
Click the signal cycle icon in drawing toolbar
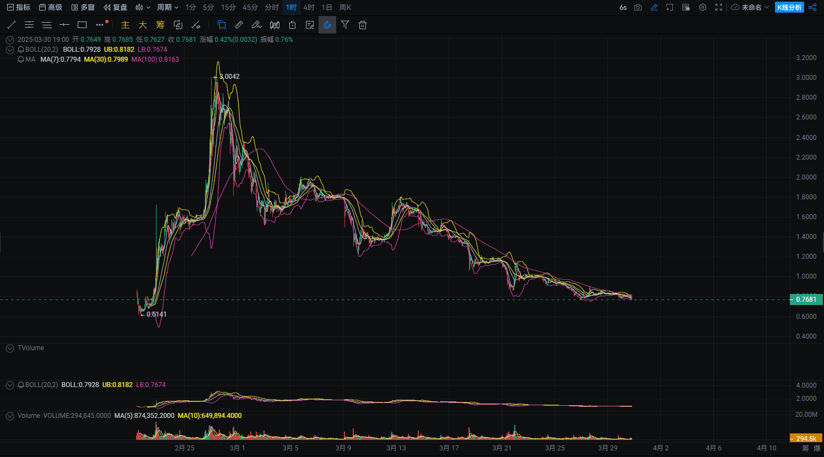[178, 25]
